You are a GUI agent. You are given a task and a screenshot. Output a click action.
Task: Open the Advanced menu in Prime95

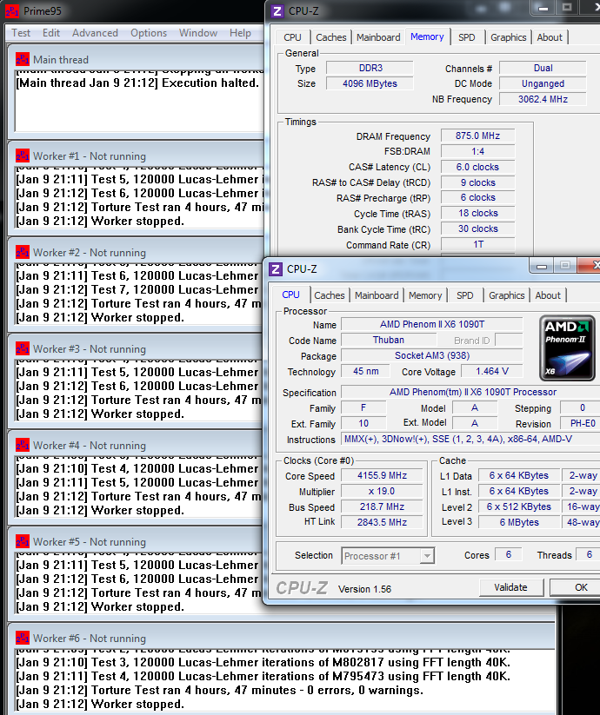(95, 33)
